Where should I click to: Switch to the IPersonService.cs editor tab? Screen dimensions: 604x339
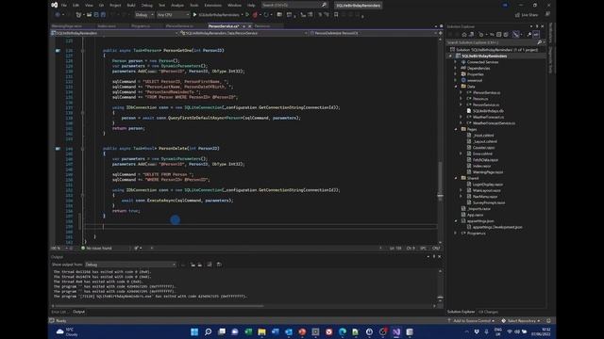pos(179,26)
